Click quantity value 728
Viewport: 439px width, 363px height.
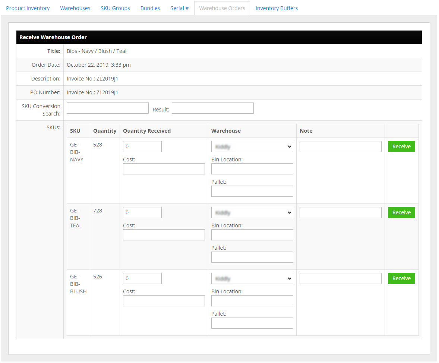(97, 211)
